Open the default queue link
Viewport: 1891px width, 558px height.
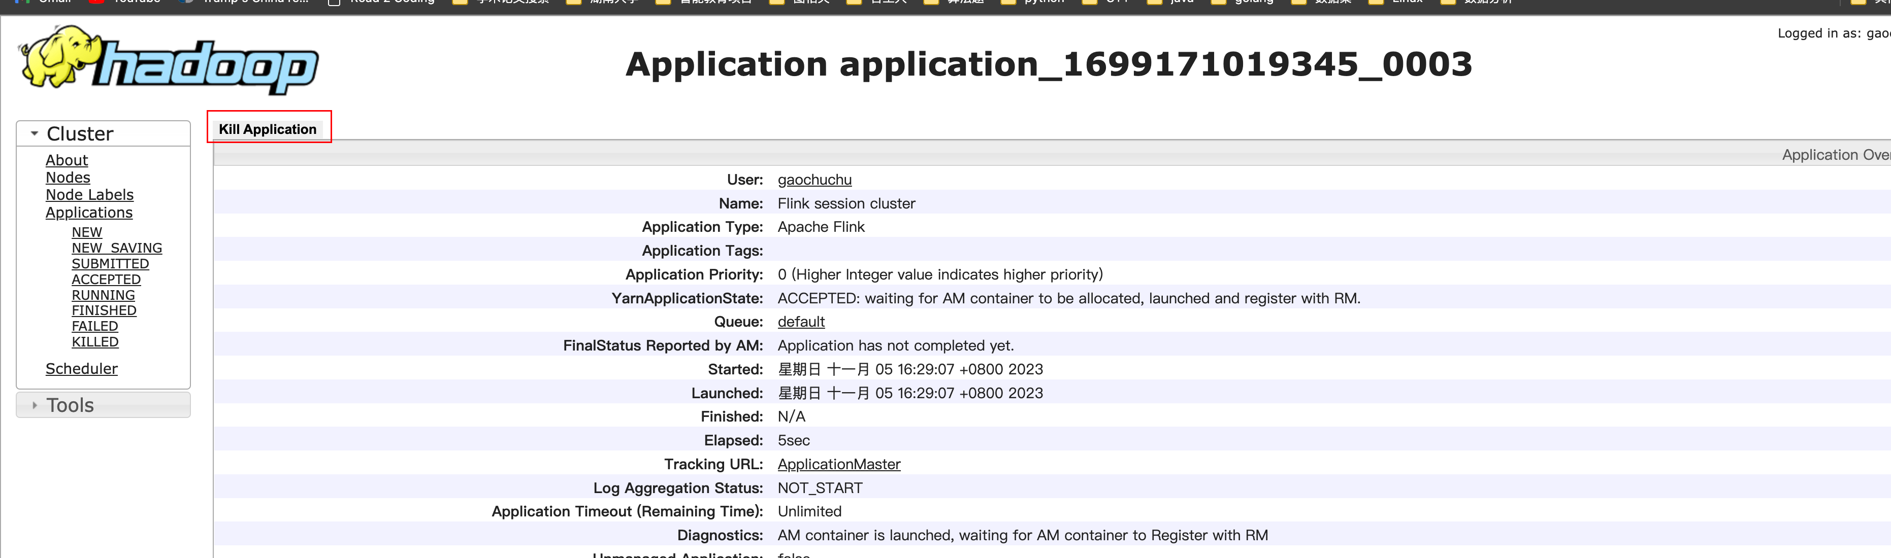pos(801,322)
